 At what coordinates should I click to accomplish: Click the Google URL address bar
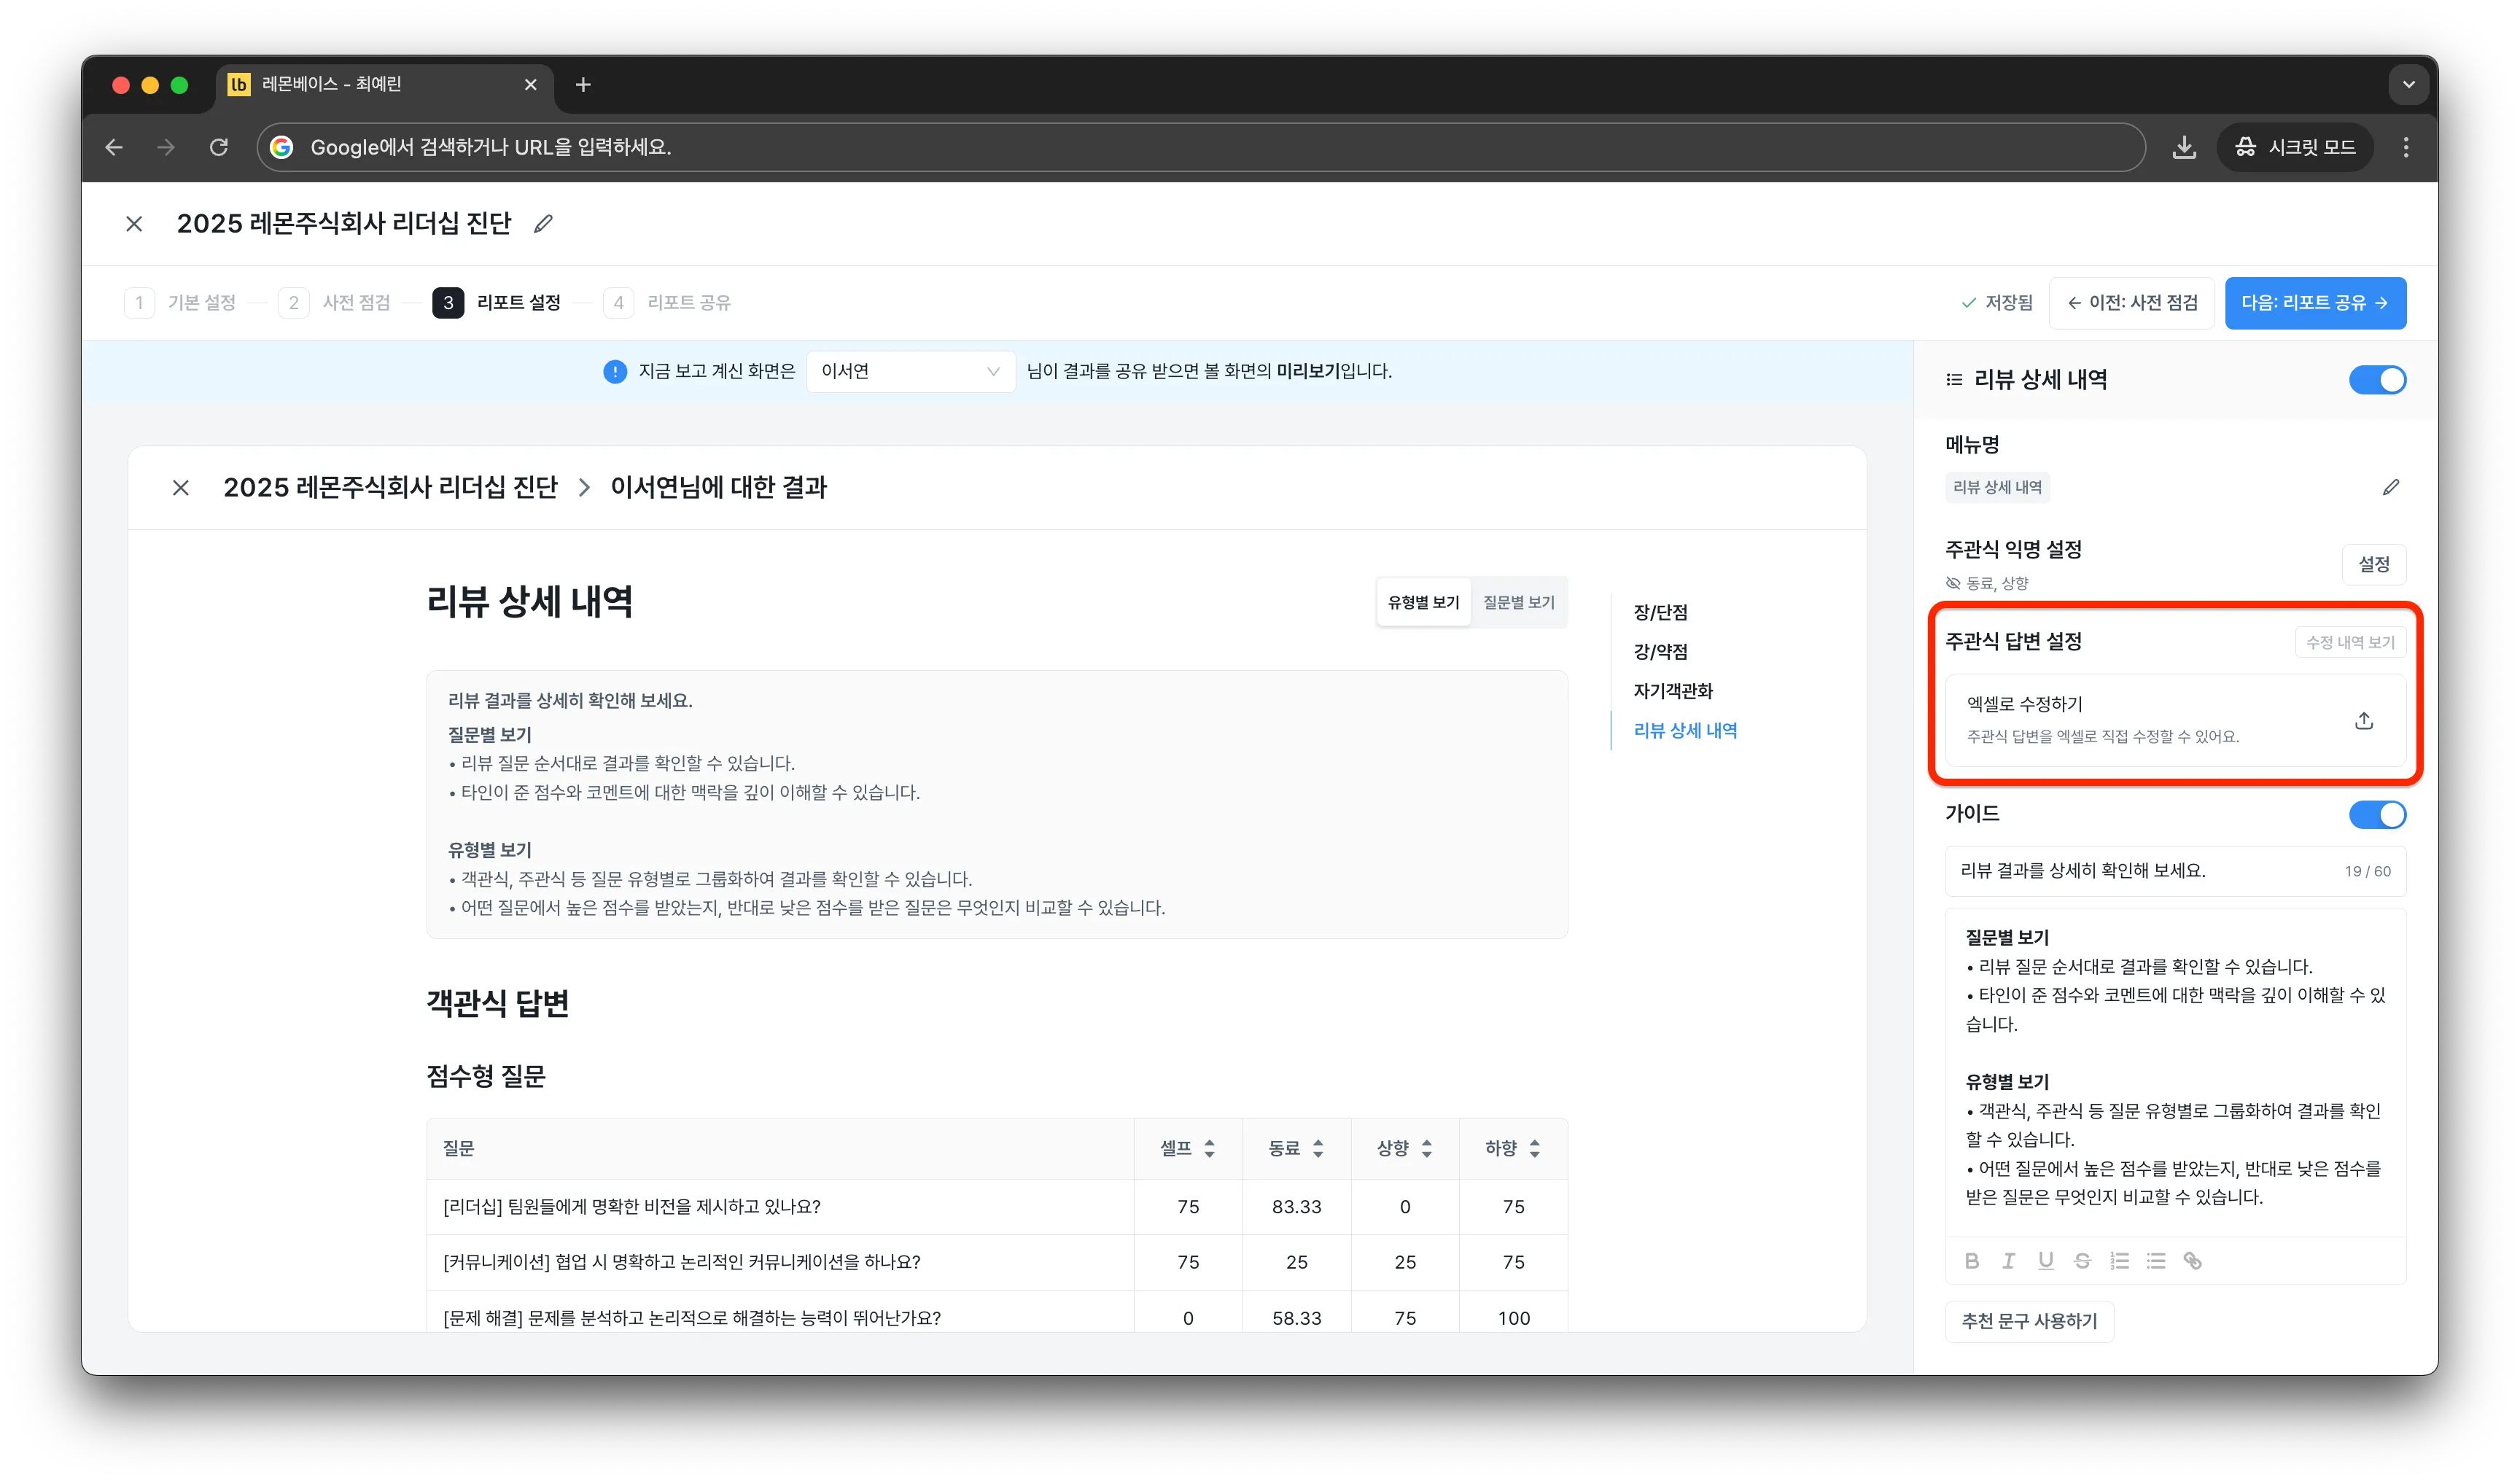pos(1200,147)
